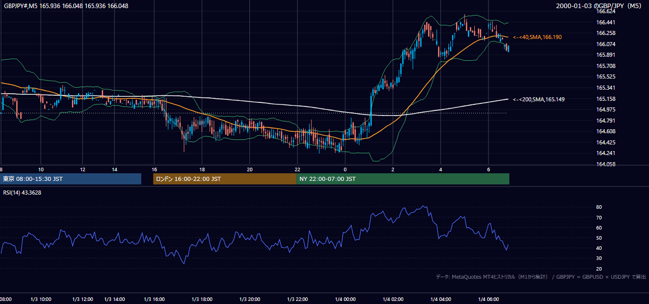
Task: Click price axis label 164.791
Action: click(x=606, y=121)
